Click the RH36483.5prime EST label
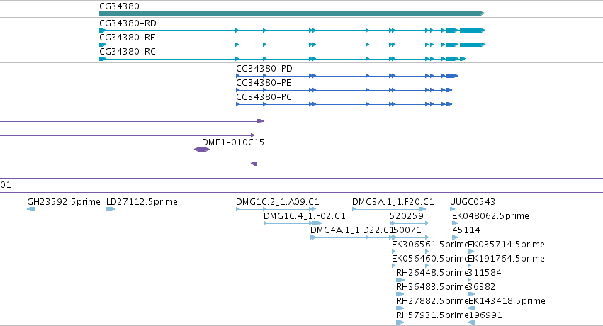Viewport: 603px width, 326px height. [x=432, y=288]
